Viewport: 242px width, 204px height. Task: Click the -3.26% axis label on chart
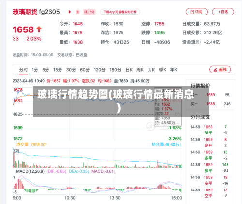click(174, 139)
